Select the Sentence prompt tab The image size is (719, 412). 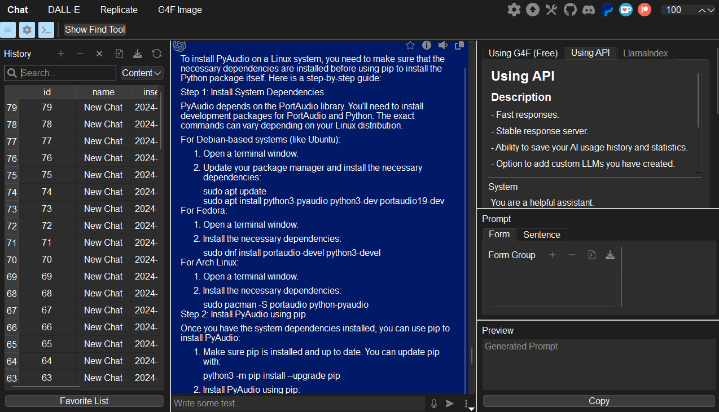tap(542, 234)
